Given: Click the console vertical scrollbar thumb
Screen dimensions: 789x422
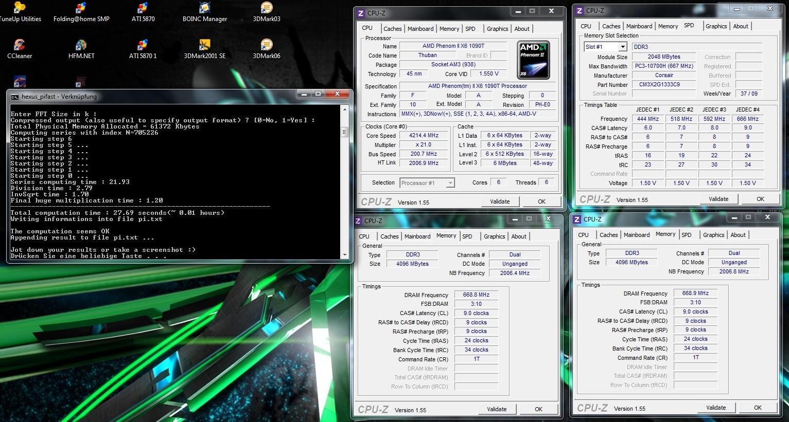Looking at the screenshot, I should point(345,132).
